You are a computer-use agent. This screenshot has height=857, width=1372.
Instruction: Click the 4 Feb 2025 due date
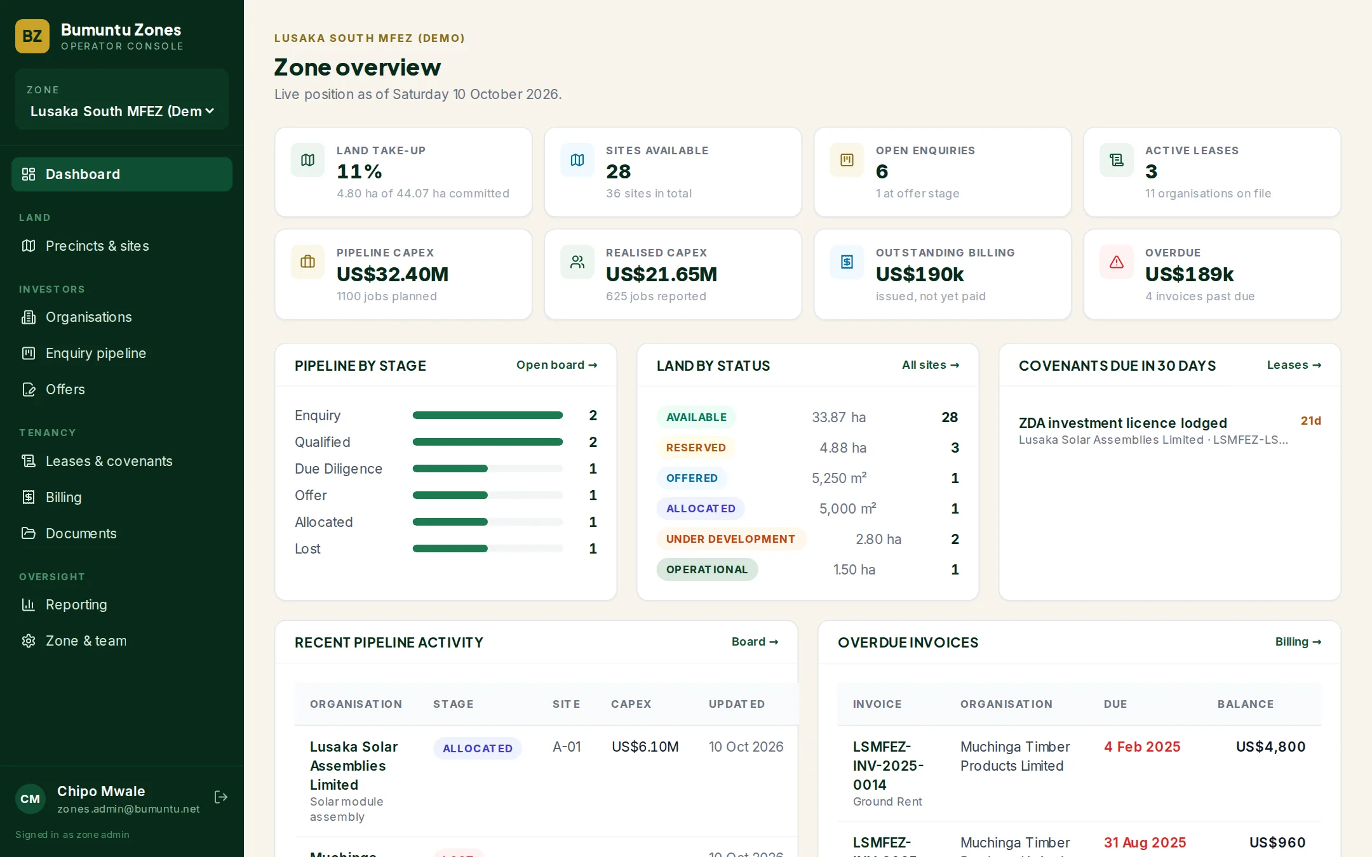pos(1142,747)
